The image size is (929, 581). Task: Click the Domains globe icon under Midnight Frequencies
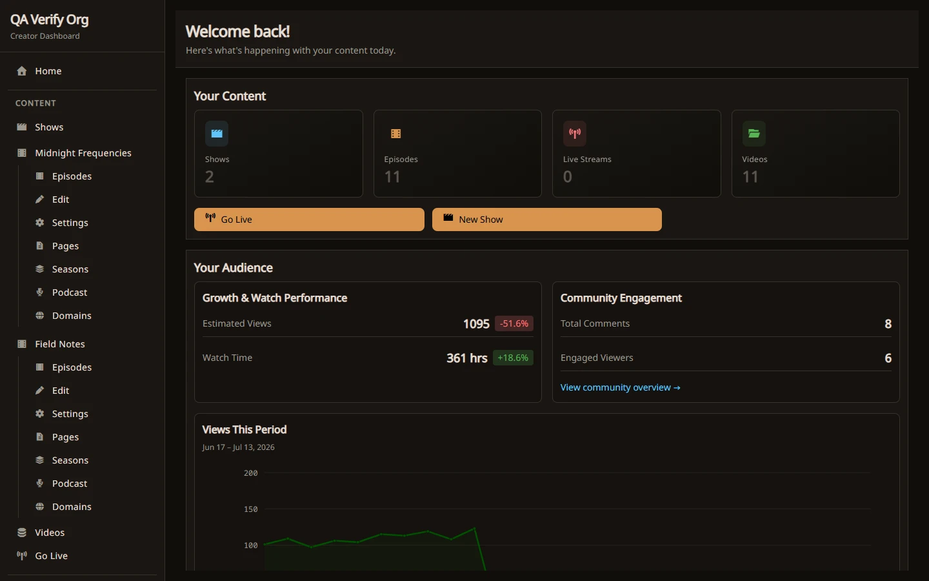click(40, 316)
